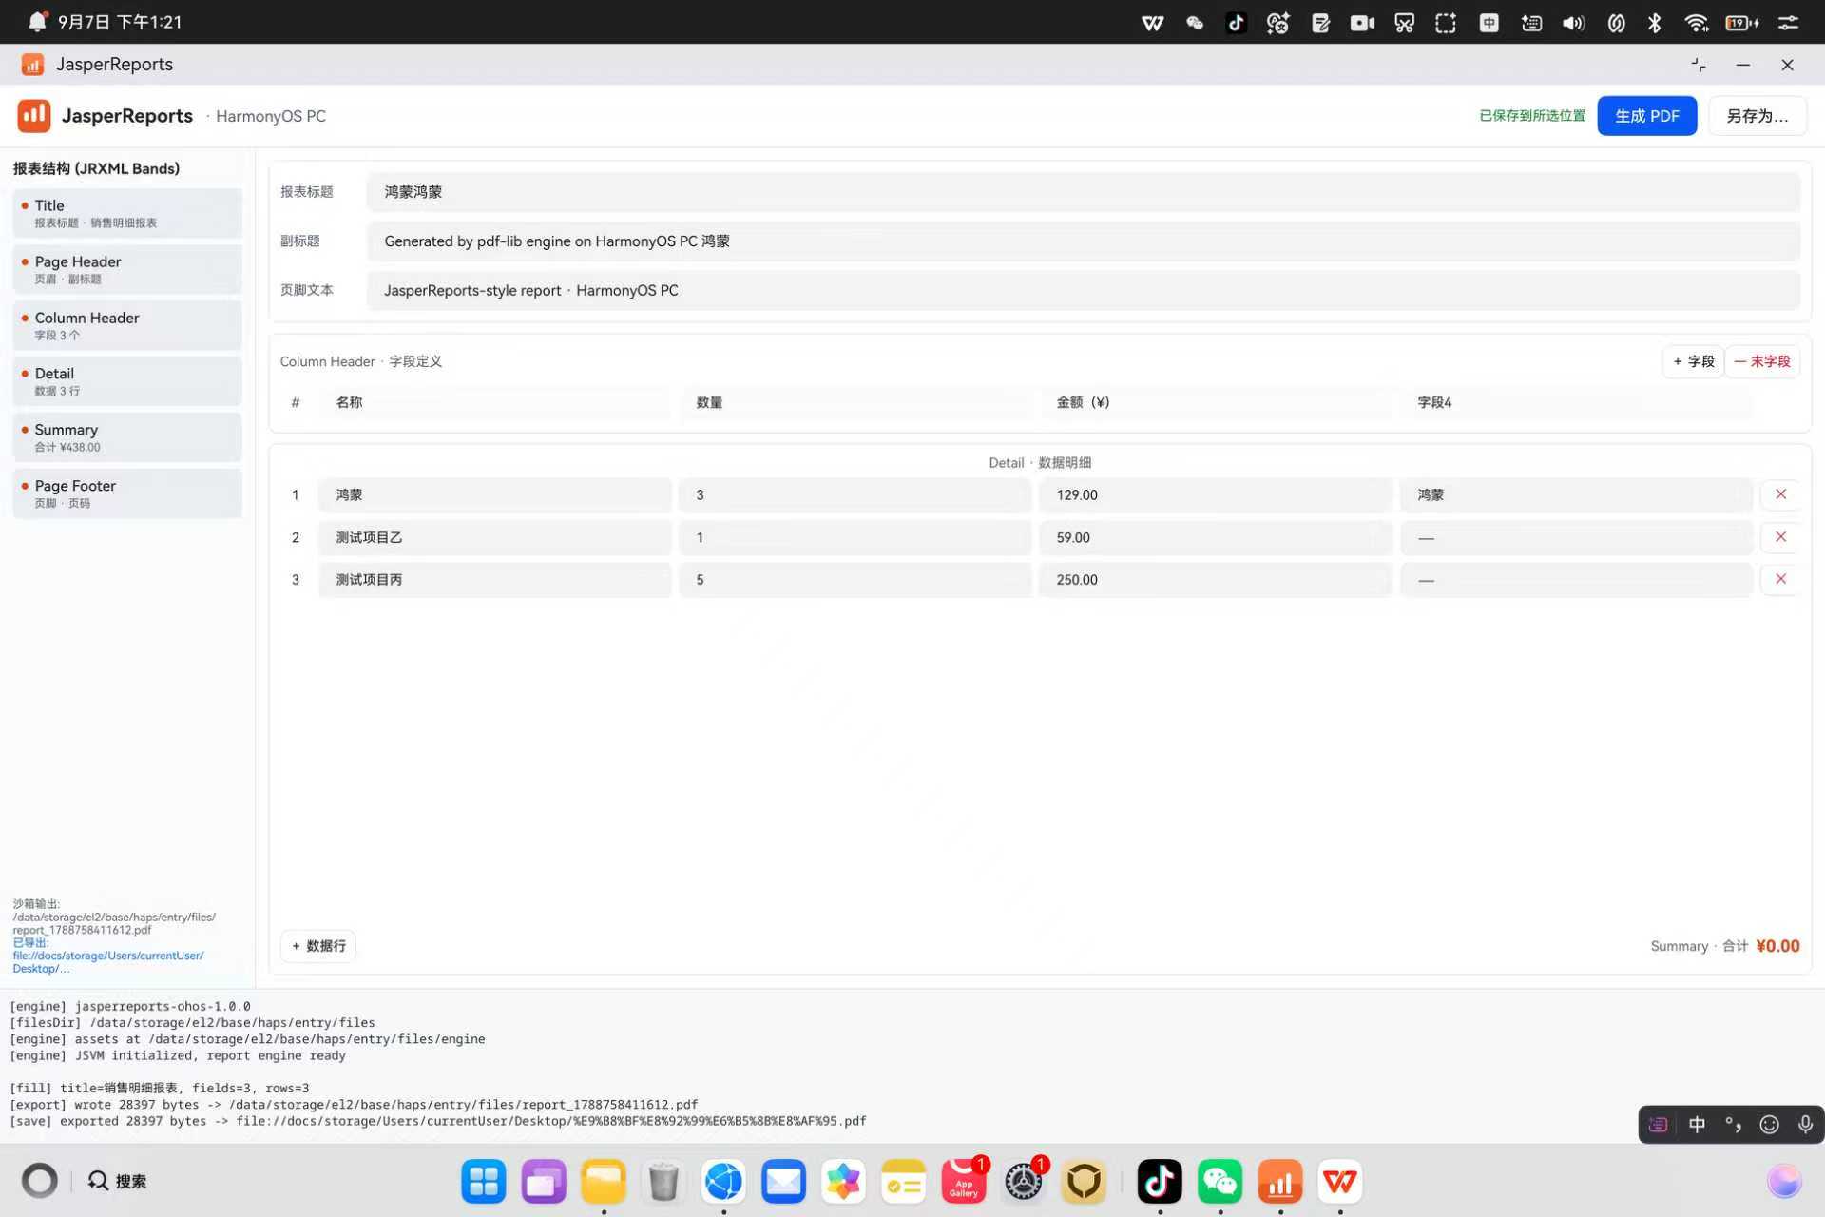Open the launcher grid icon in the dock
Screen dimensions: 1825x1217
coord(484,1182)
